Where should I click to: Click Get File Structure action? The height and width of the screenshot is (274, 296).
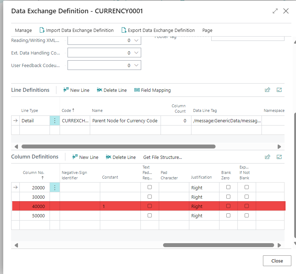[x=162, y=157]
